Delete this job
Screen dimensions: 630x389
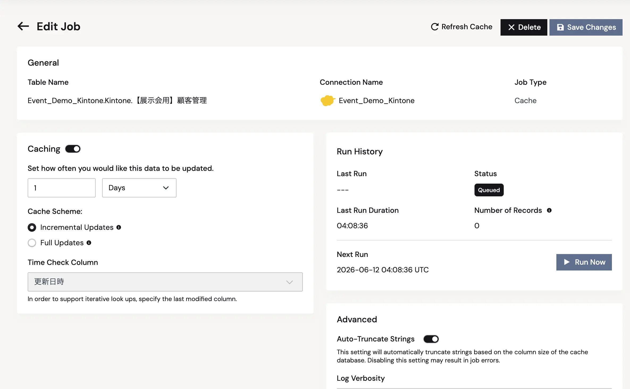[524, 27]
